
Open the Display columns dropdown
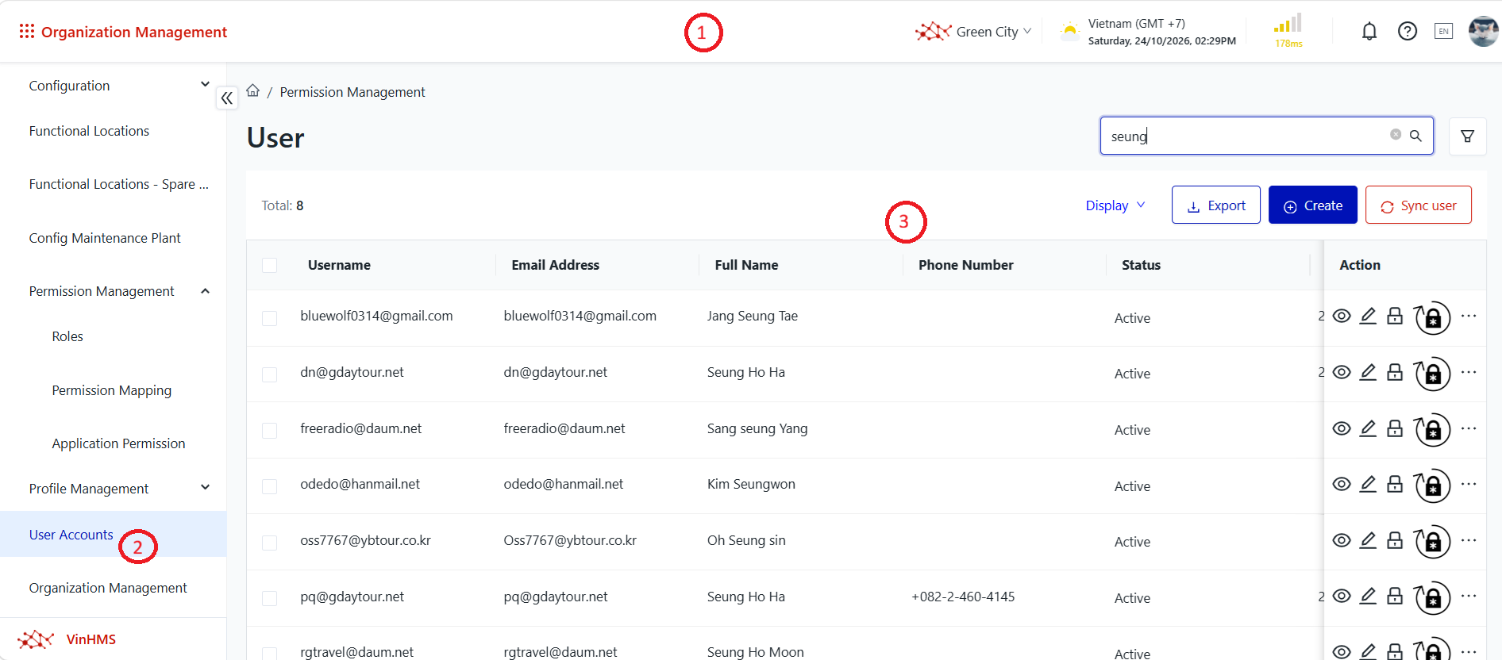coord(1115,205)
